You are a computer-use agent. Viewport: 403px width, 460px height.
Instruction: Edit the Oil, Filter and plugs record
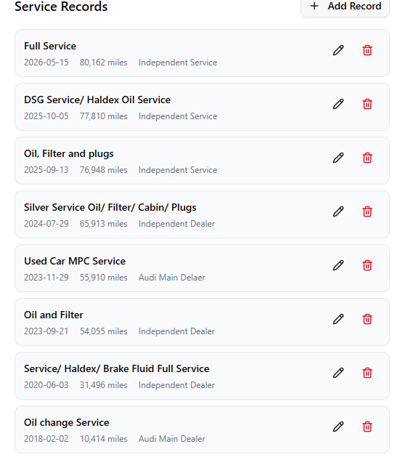(338, 158)
